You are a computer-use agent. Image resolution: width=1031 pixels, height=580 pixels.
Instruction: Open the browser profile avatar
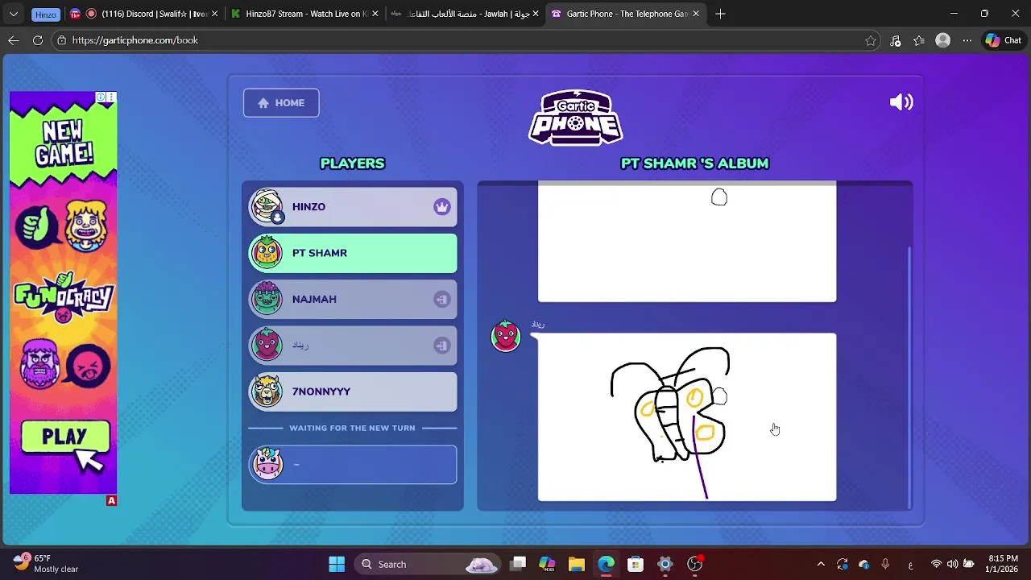point(943,40)
